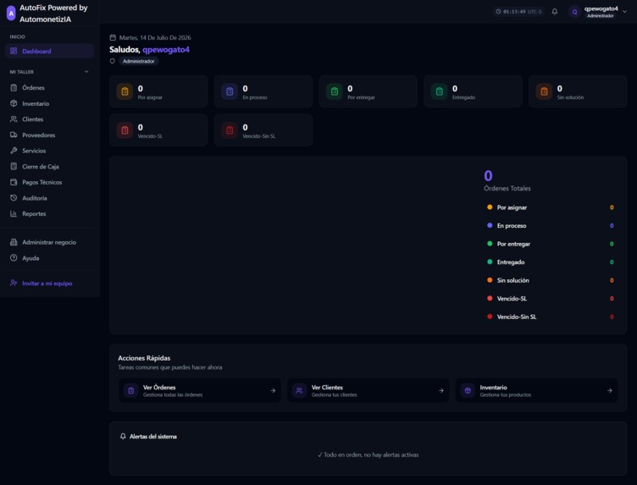
Task: Open Dashboard in the sidebar
Action: pyautogui.click(x=50, y=51)
